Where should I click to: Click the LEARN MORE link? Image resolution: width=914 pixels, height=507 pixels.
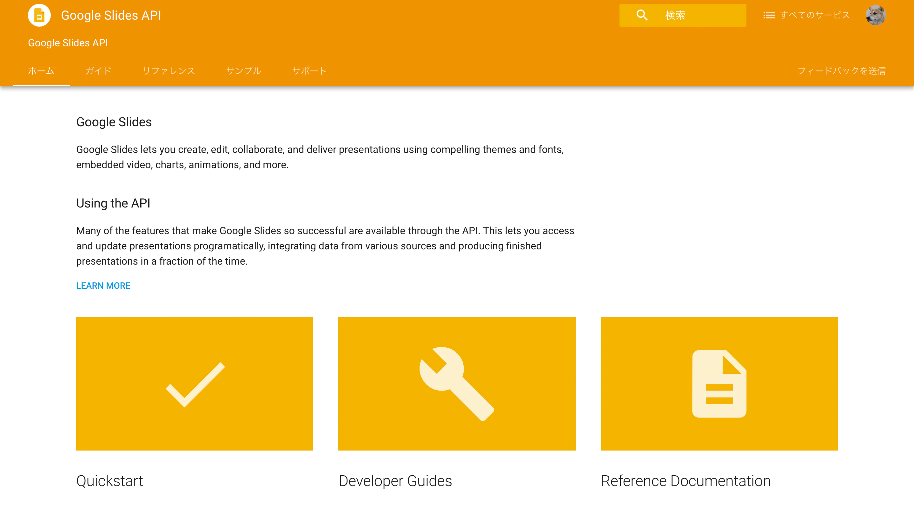[x=103, y=286]
